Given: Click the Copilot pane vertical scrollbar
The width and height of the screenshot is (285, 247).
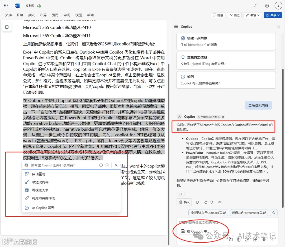Looking at the screenshot, I should [283, 138].
